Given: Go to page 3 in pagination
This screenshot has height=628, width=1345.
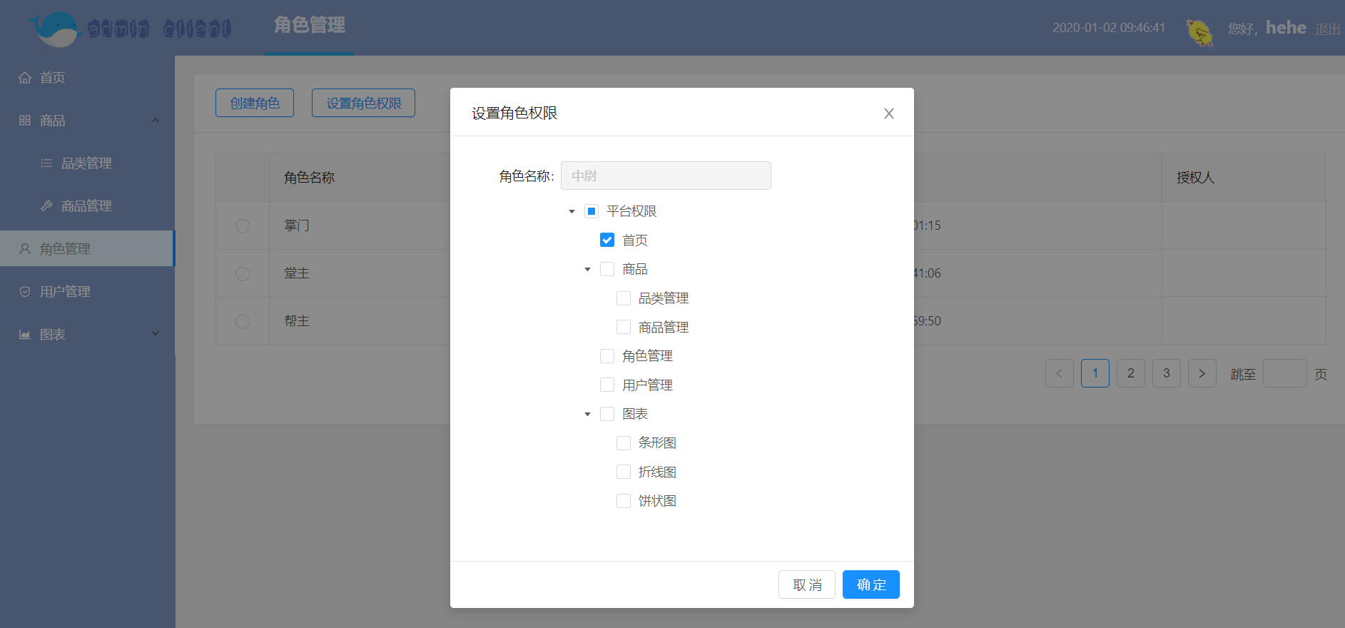Looking at the screenshot, I should click(x=1167, y=373).
